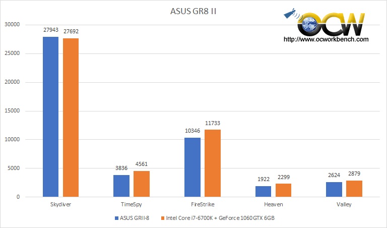Click the TimeSpy axis category label

(132, 204)
